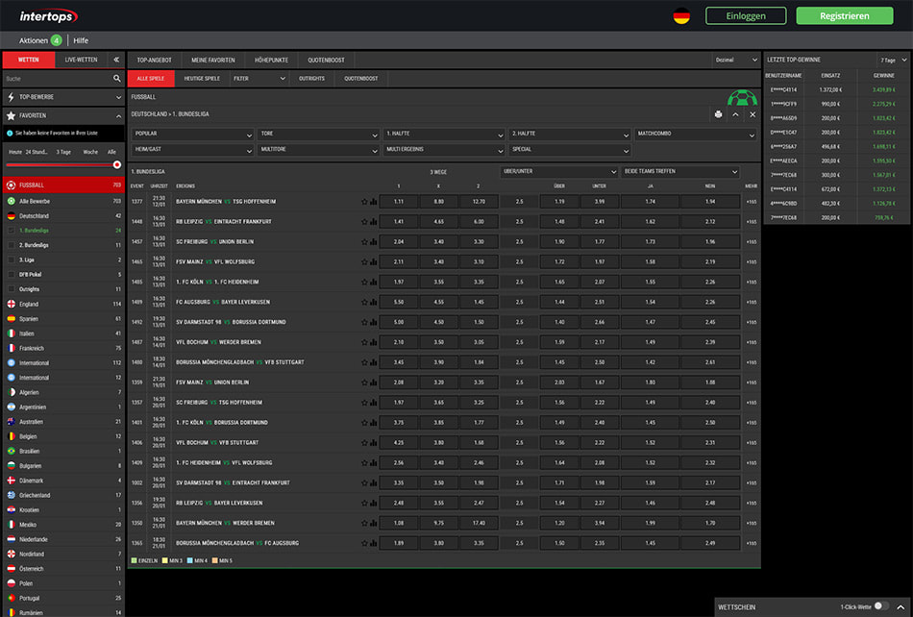This screenshot has width=913, height=617.
Task: Set time filter to 3 Tage
Action: [x=63, y=152]
